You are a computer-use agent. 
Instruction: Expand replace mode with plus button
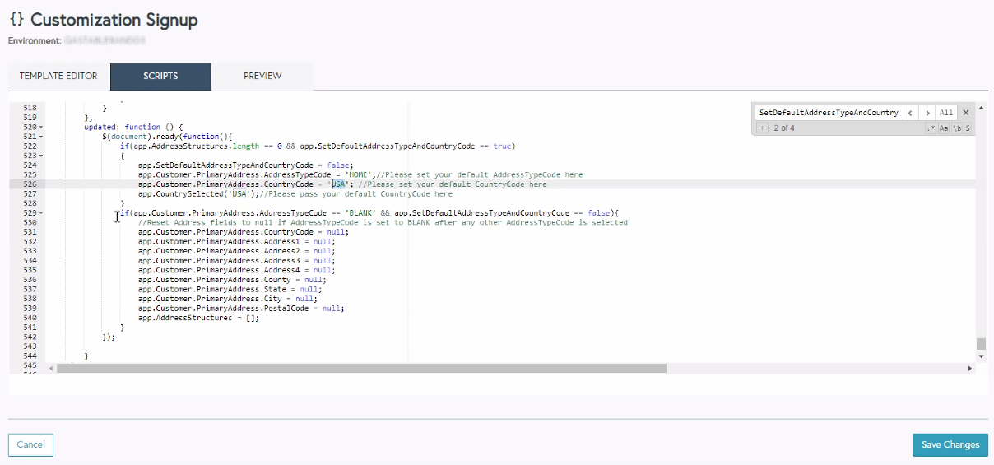tap(762, 128)
